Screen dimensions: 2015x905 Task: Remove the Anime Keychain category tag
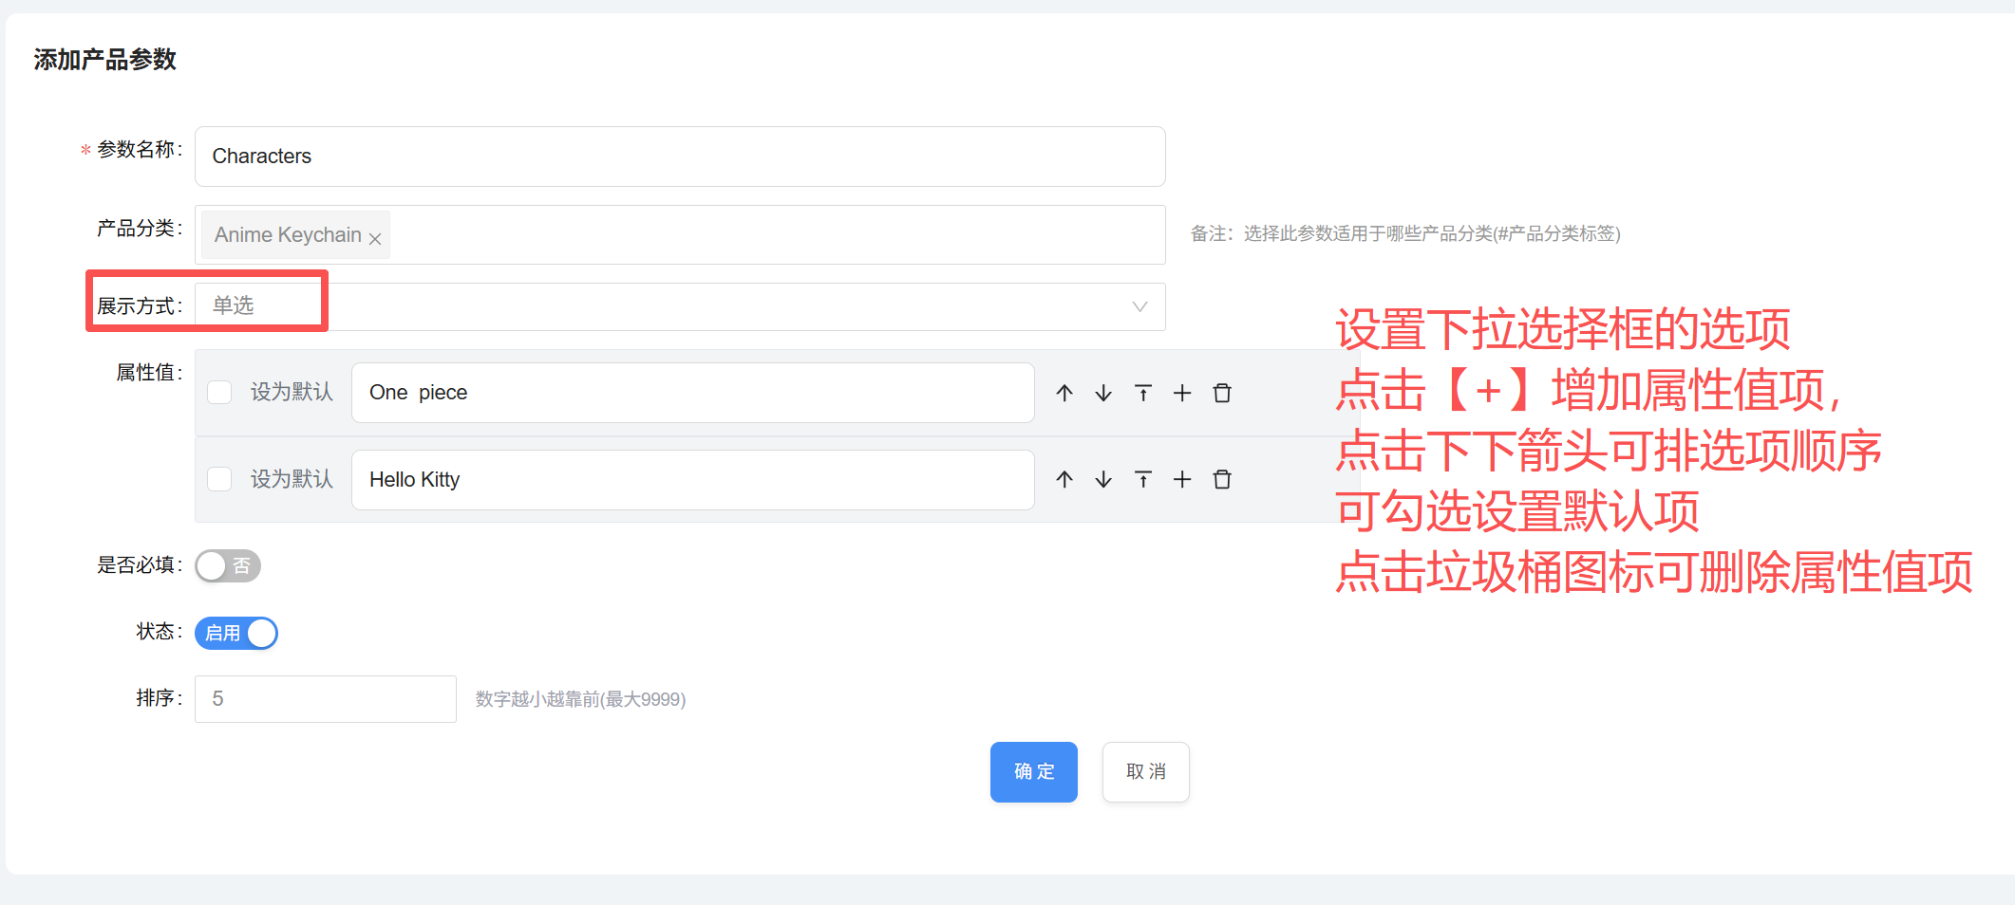[375, 236]
